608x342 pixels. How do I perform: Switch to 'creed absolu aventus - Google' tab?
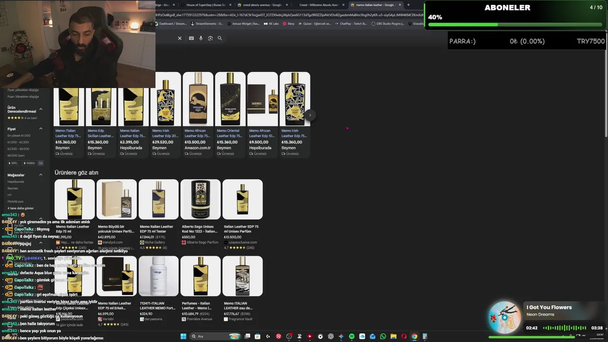point(262,5)
